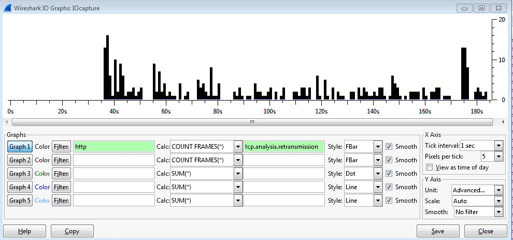Open the Graph 1 Calc COUNT FRAMES dropdown

[238, 147]
